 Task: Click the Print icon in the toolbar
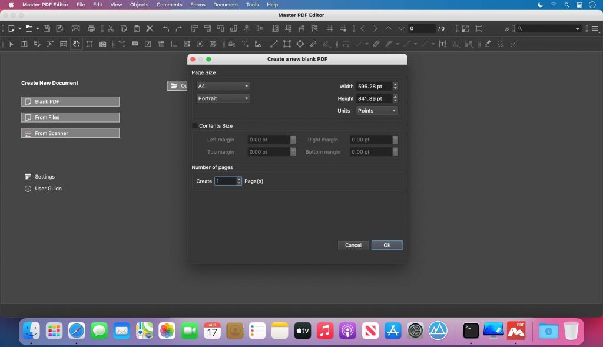point(91,28)
